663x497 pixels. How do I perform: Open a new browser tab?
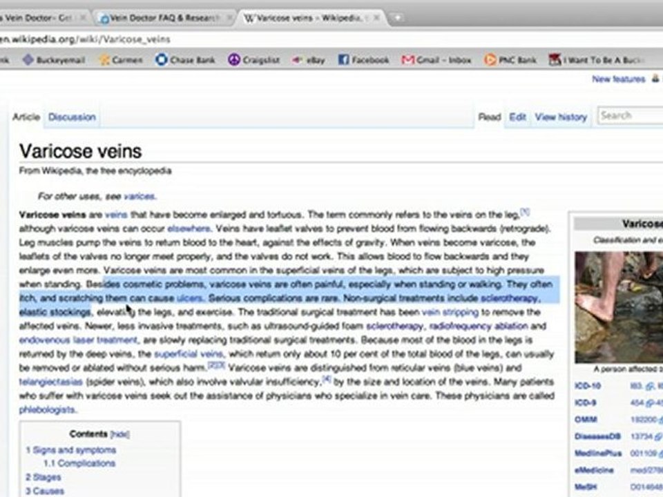[x=397, y=18]
